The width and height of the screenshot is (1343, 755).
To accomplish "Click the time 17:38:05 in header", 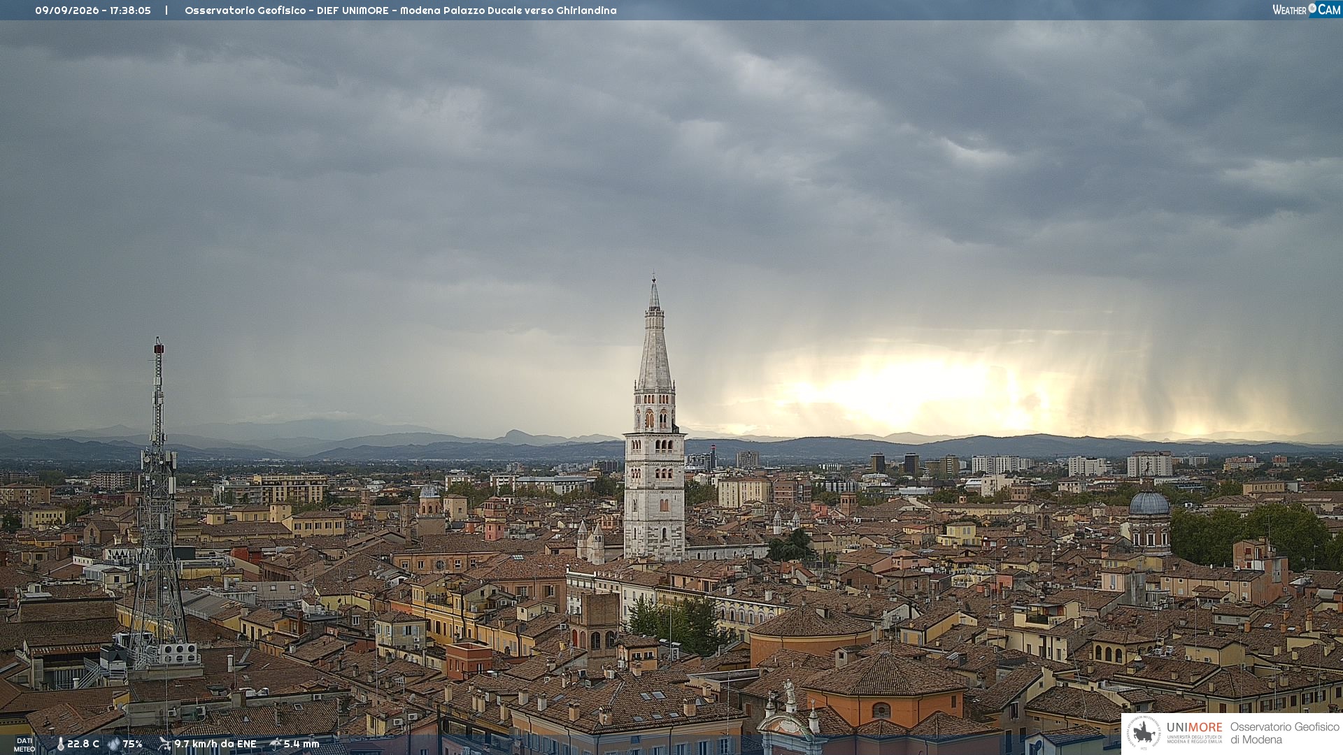I will [130, 10].
